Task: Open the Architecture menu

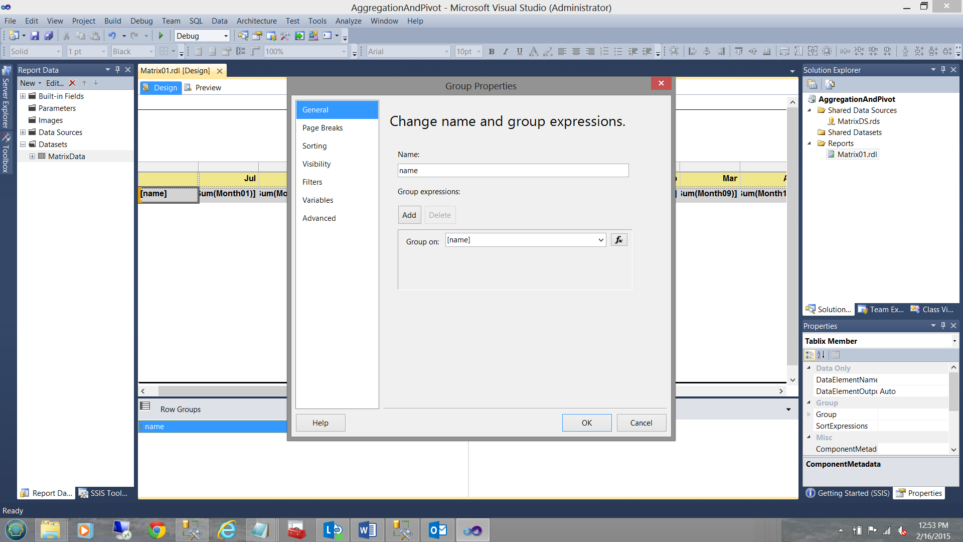Action: [x=256, y=21]
